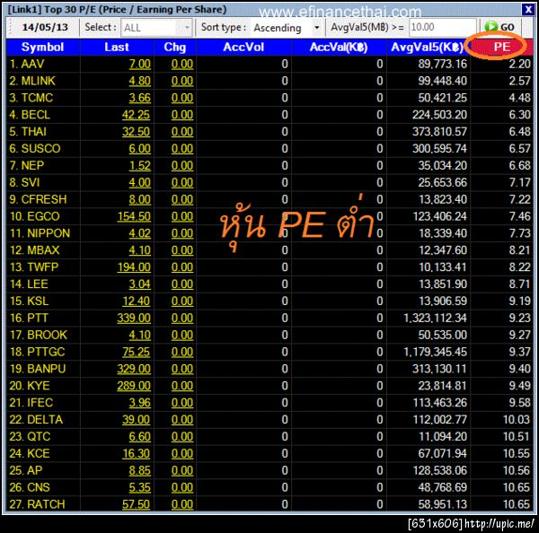Viewport: 539px width, 533px height.
Task: Select the KSL symbol
Action: click(38, 301)
